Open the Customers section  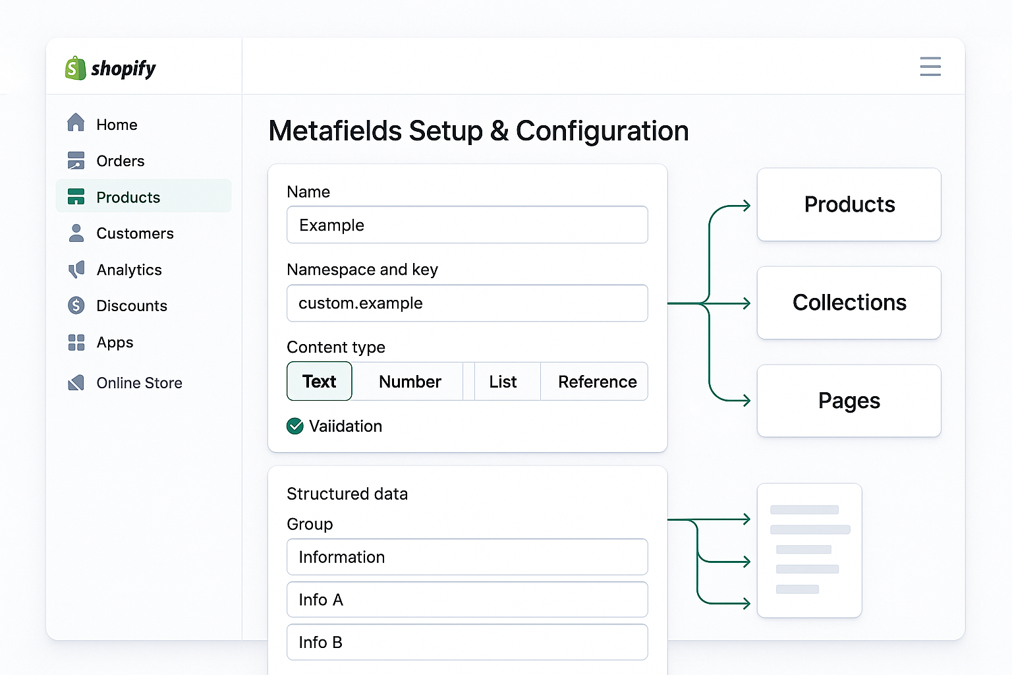click(135, 233)
